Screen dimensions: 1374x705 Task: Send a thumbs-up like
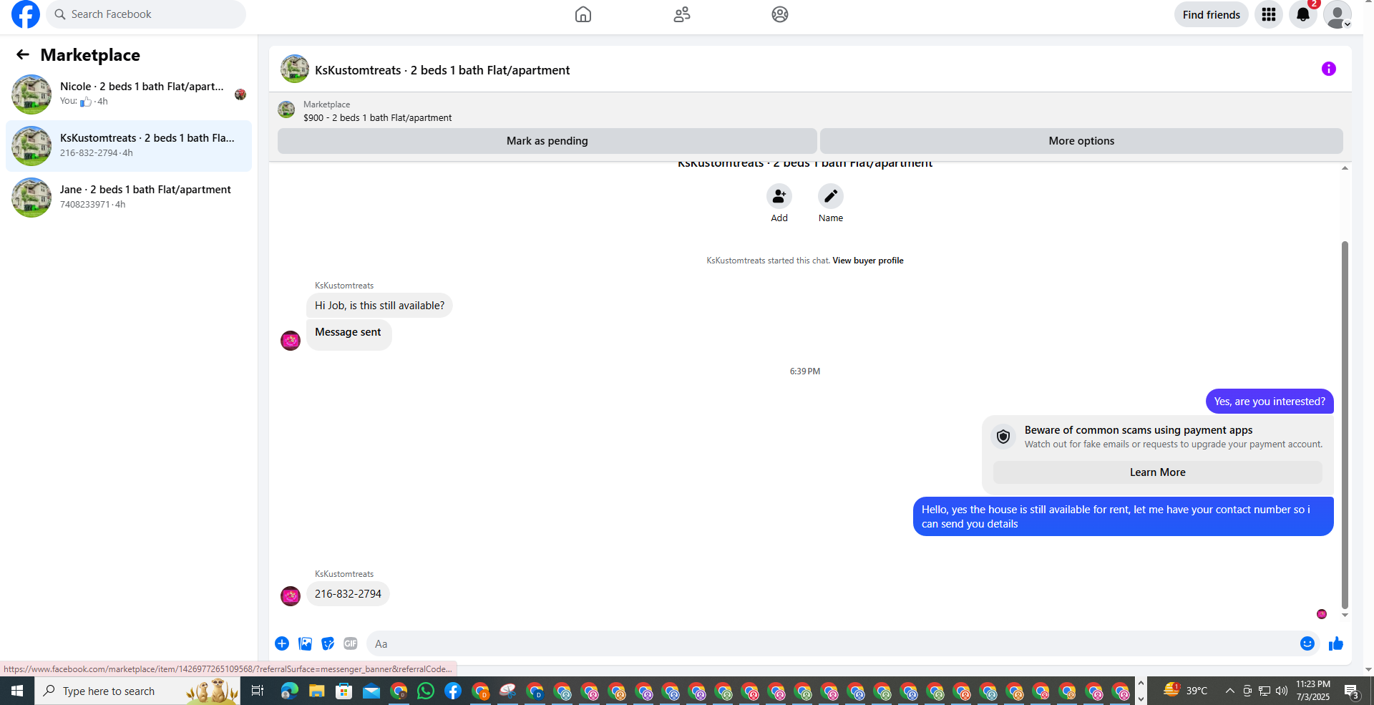[1336, 643]
